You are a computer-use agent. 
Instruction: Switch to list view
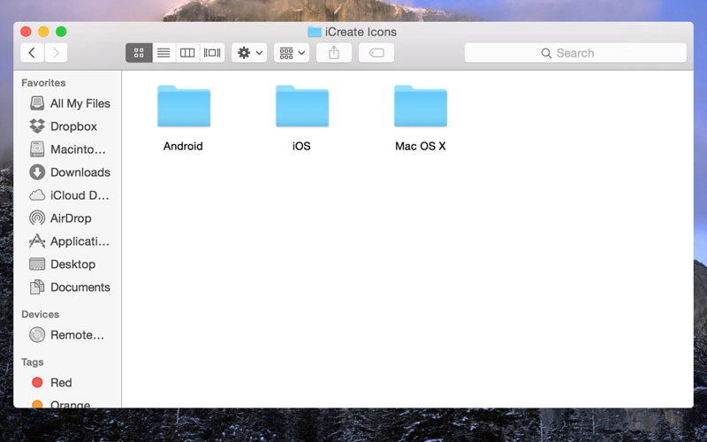(x=163, y=53)
